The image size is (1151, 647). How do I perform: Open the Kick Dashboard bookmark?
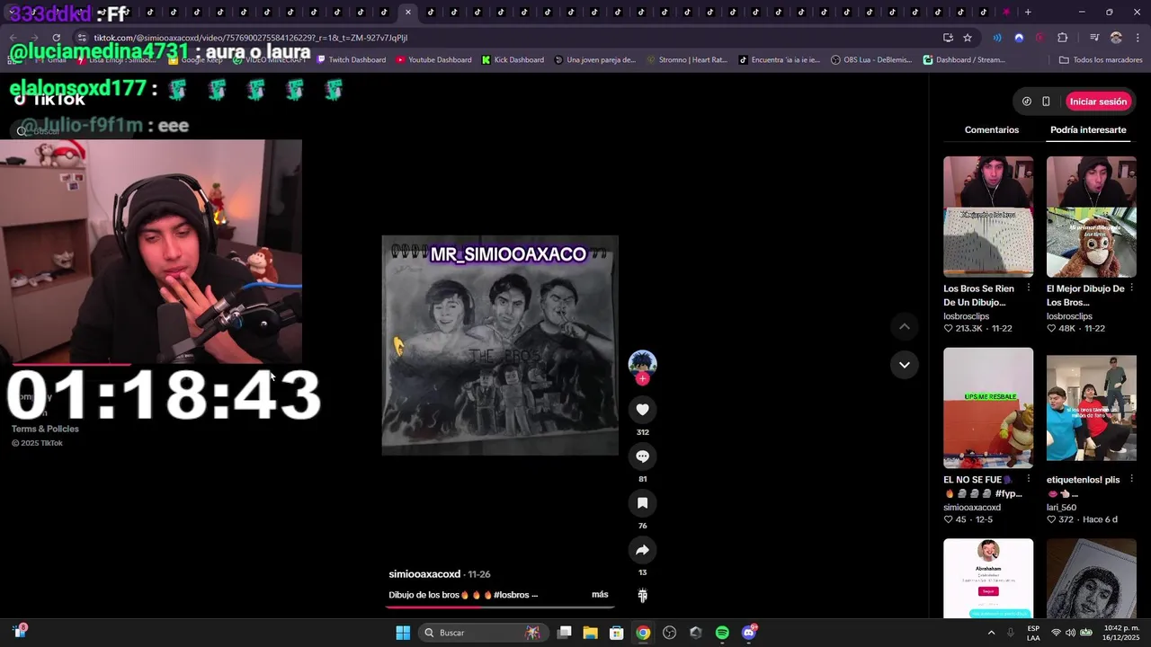[x=513, y=60]
